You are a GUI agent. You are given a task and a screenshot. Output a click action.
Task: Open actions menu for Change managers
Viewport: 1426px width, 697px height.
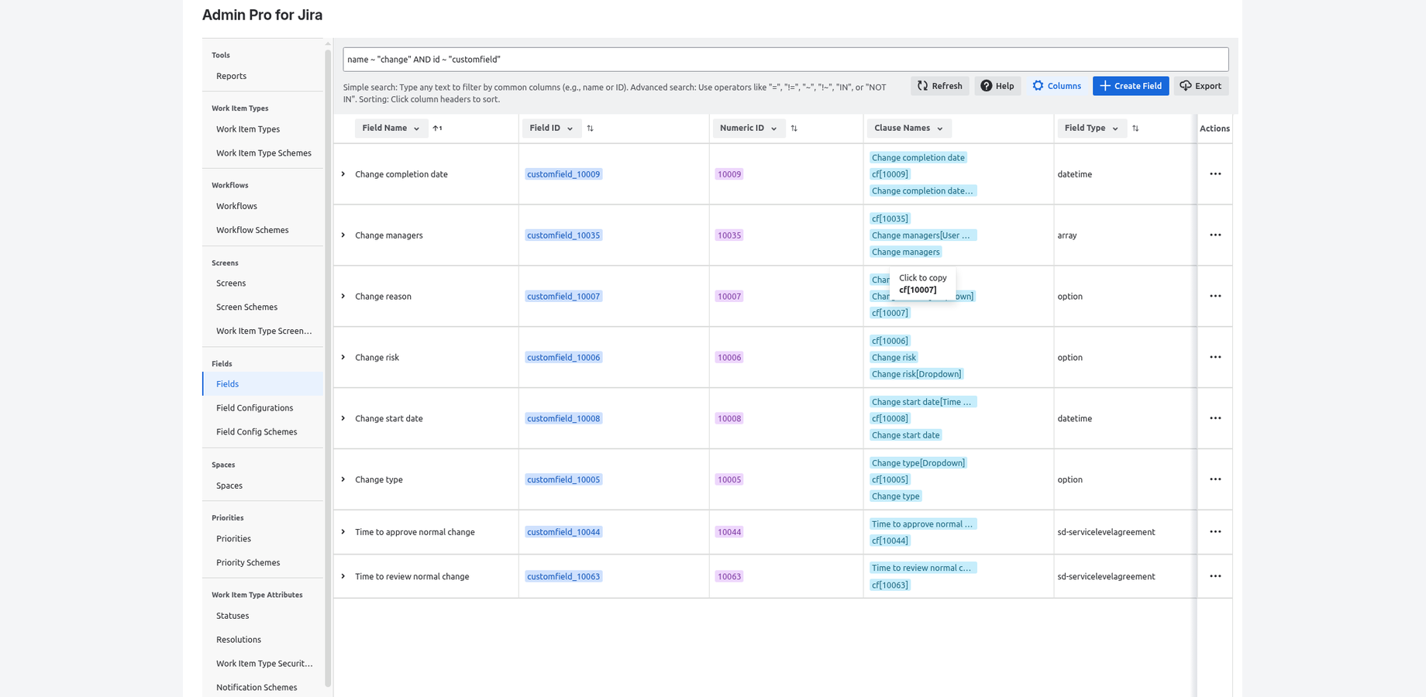click(1215, 235)
